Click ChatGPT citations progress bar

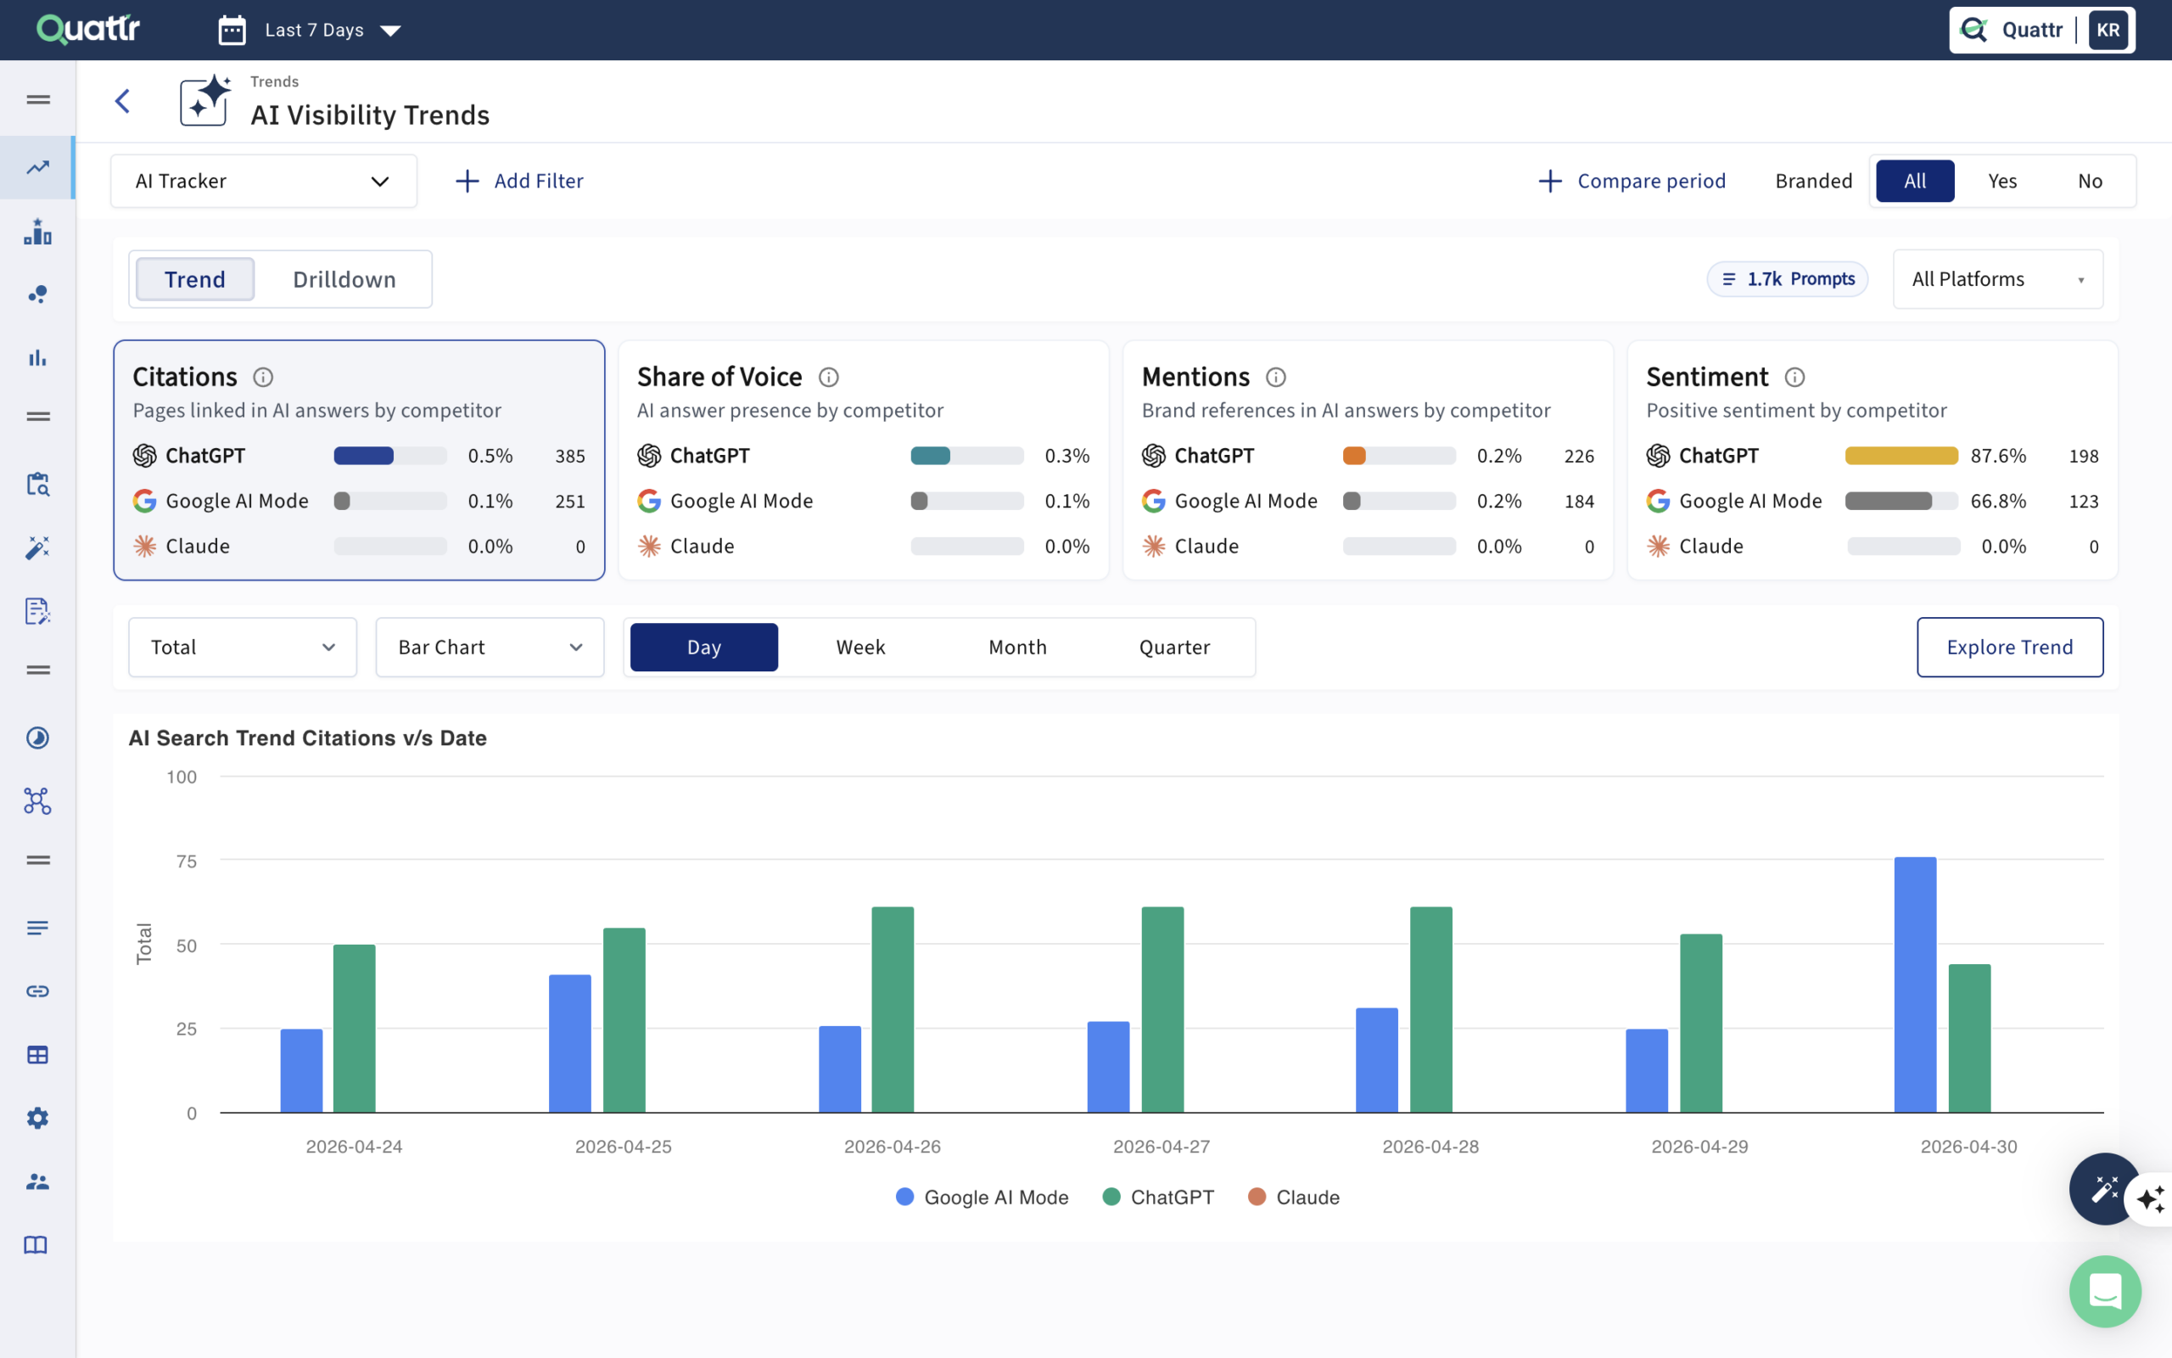point(389,456)
